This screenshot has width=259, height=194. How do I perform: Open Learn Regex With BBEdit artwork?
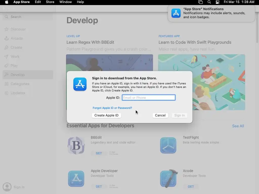point(110,63)
